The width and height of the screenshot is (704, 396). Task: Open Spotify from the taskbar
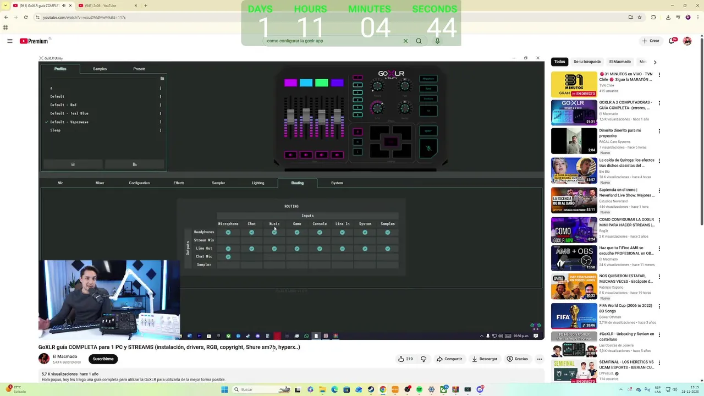pos(419,389)
